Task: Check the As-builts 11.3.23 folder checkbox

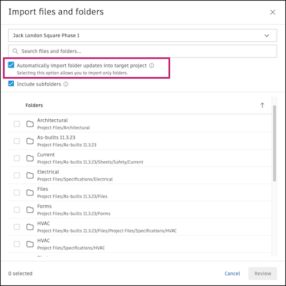Action: pos(17,141)
